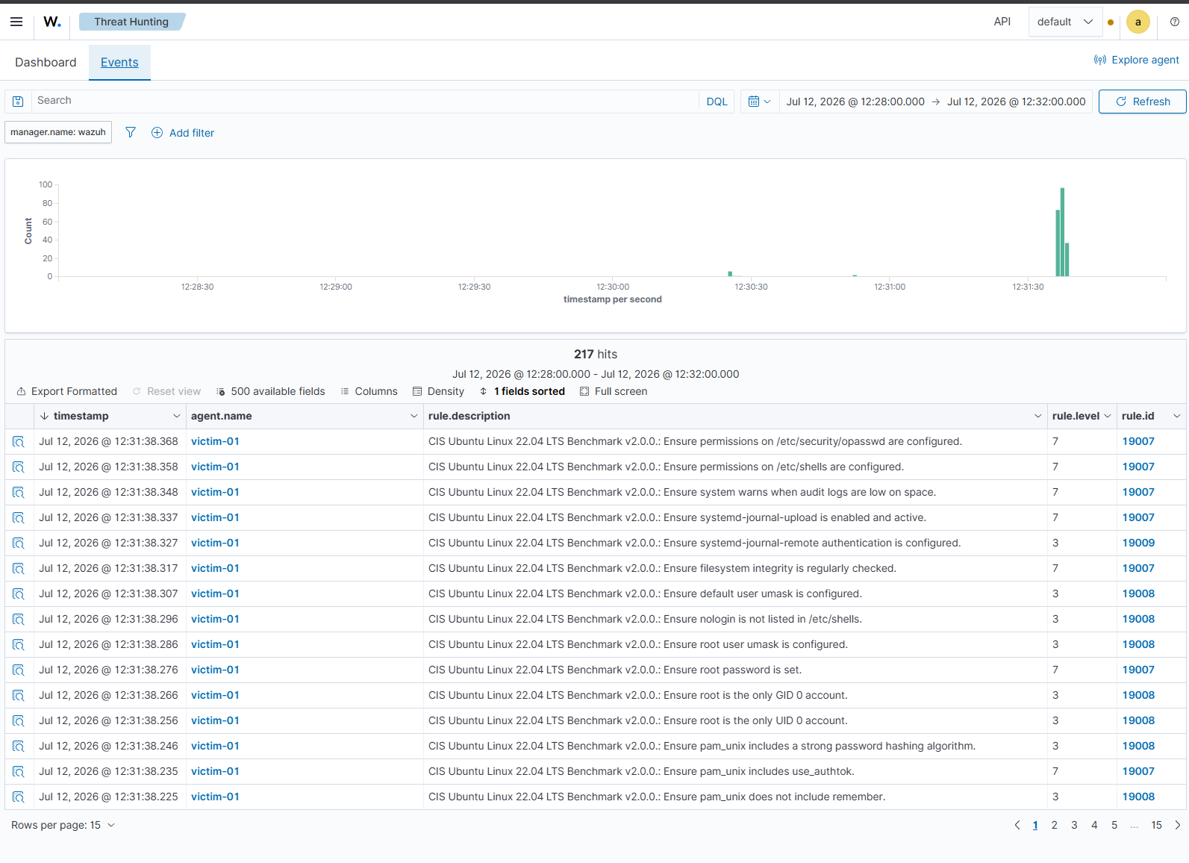Go to next results page arrow
Viewport: 1189px width, 863px height.
1178,825
